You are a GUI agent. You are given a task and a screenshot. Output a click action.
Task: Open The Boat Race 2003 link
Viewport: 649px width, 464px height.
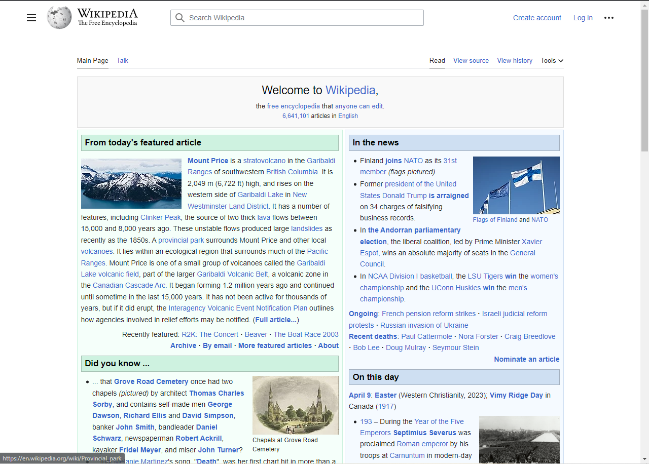[306, 334]
